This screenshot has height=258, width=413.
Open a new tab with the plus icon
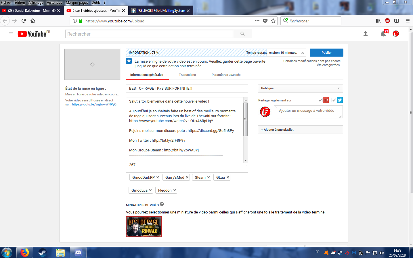pyautogui.click(x=198, y=10)
